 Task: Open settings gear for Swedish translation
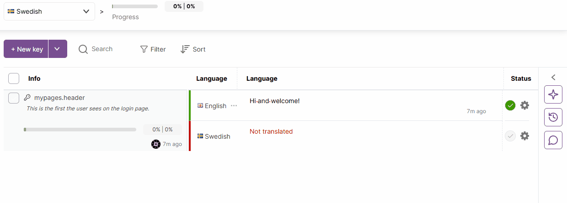[x=524, y=136]
